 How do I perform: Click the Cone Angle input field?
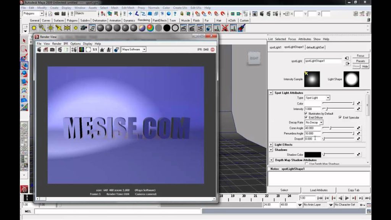coord(313,128)
